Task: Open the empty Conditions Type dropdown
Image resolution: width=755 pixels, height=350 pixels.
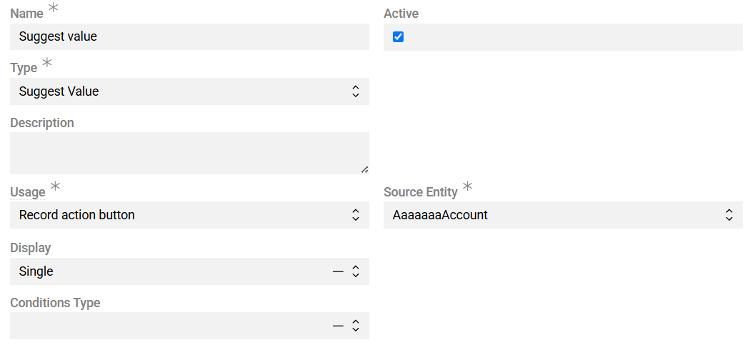Action: tap(164, 326)
